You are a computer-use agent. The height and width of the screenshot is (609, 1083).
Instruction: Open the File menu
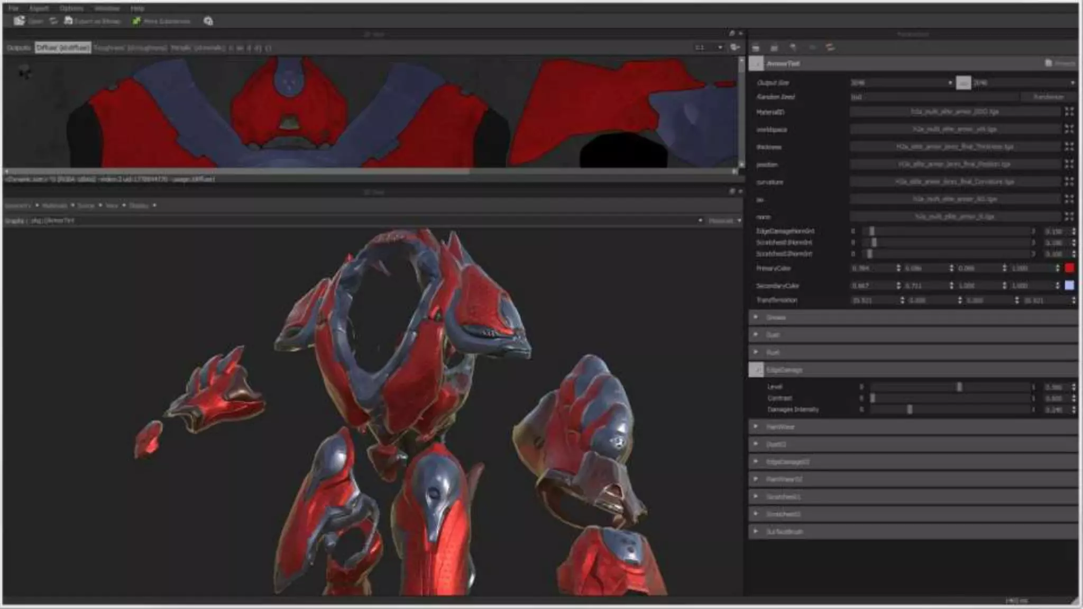point(13,8)
